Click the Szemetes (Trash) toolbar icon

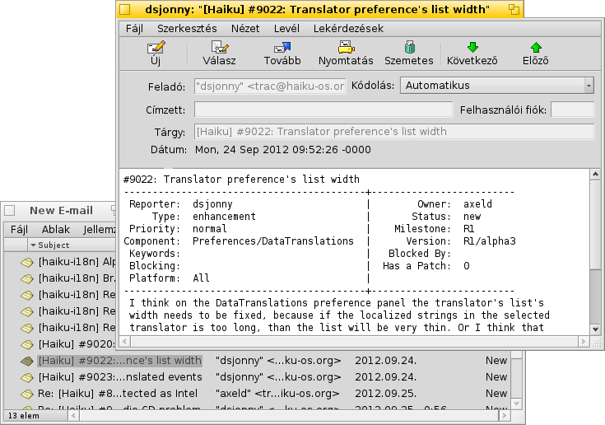point(409,49)
